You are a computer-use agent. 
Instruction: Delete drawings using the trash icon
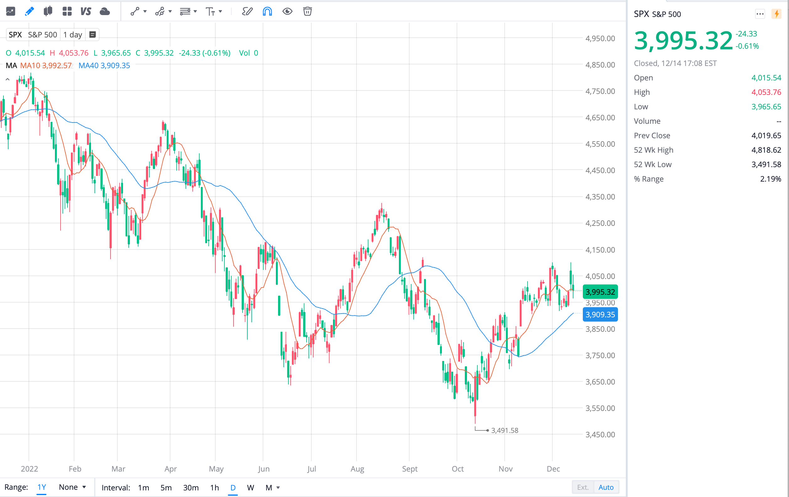307,11
